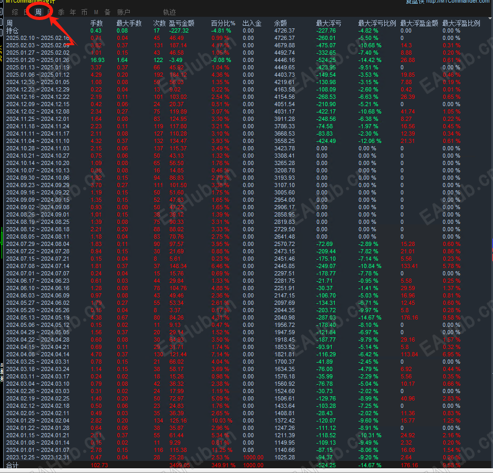
Task: Click balance value 4446.16
Action: tap(284, 60)
